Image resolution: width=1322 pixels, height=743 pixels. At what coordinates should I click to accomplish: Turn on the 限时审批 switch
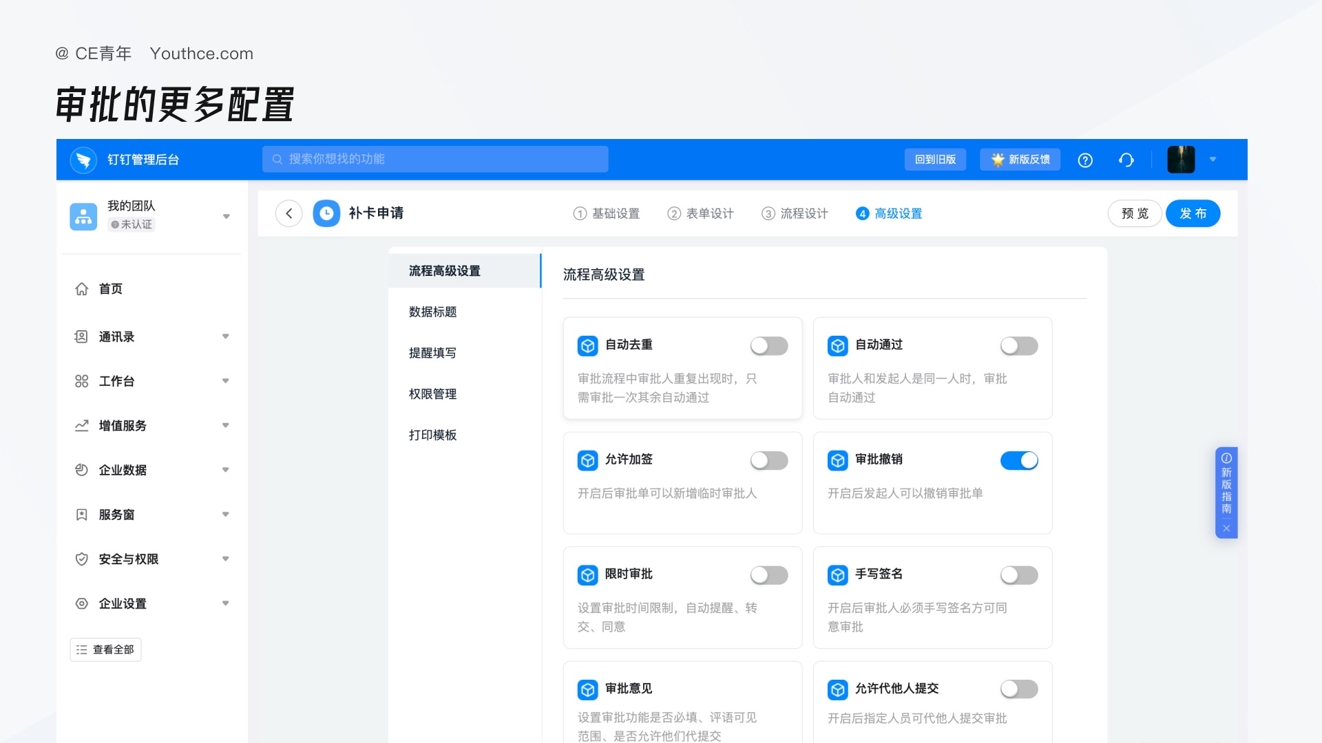769,575
